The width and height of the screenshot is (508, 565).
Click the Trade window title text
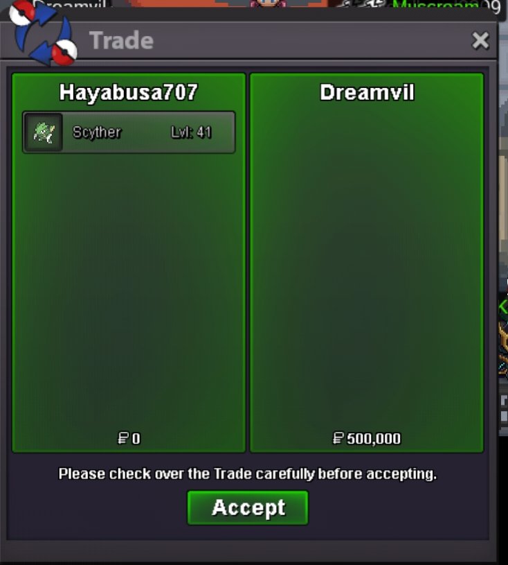[121, 40]
